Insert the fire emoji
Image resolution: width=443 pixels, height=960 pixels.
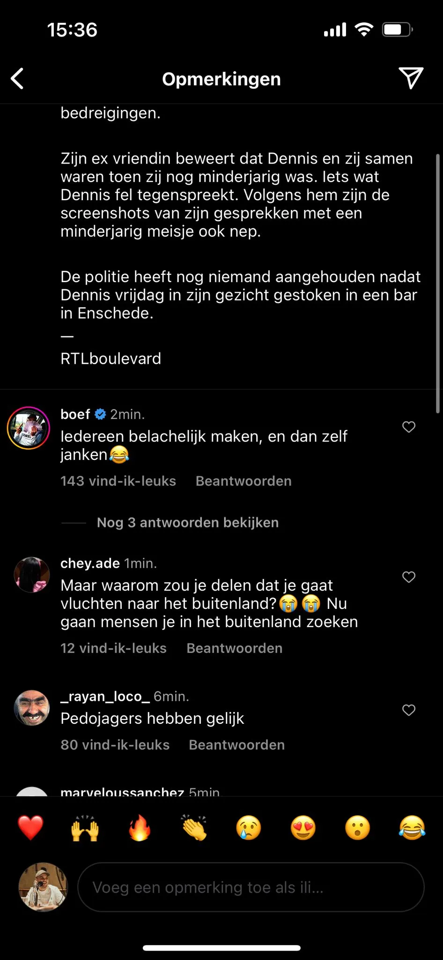coord(140,828)
